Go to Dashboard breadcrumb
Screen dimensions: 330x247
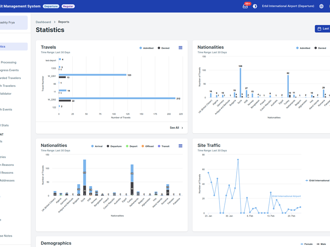[x=43, y=22]
